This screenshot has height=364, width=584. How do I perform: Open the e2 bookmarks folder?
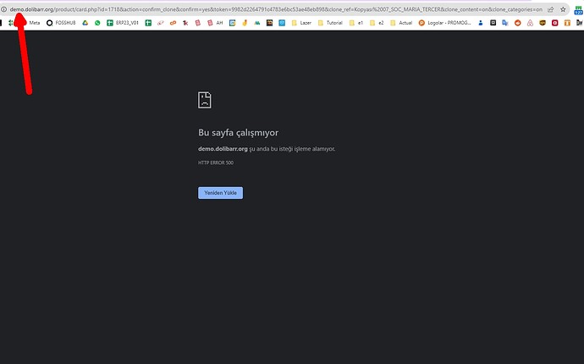point(377,23)
